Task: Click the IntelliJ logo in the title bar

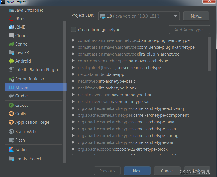Action: [x=2, y=2]
